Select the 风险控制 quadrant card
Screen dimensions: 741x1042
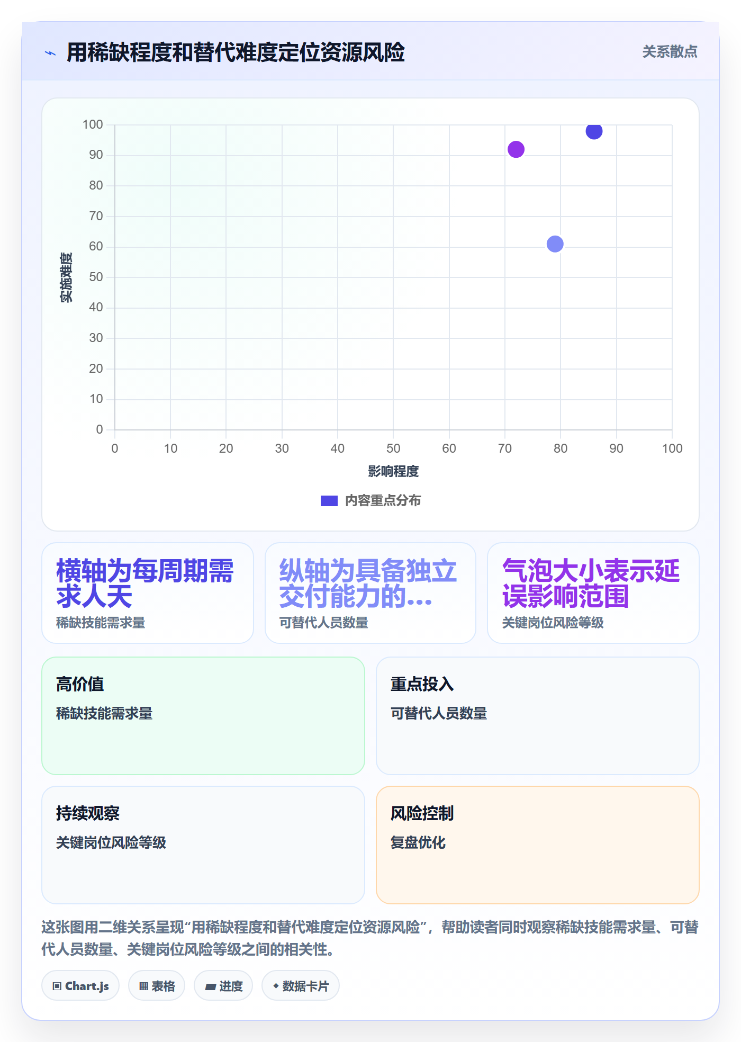(538, 845)
